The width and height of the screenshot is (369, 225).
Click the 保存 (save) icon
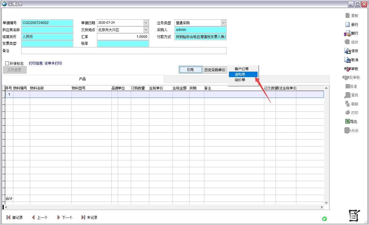347,51
